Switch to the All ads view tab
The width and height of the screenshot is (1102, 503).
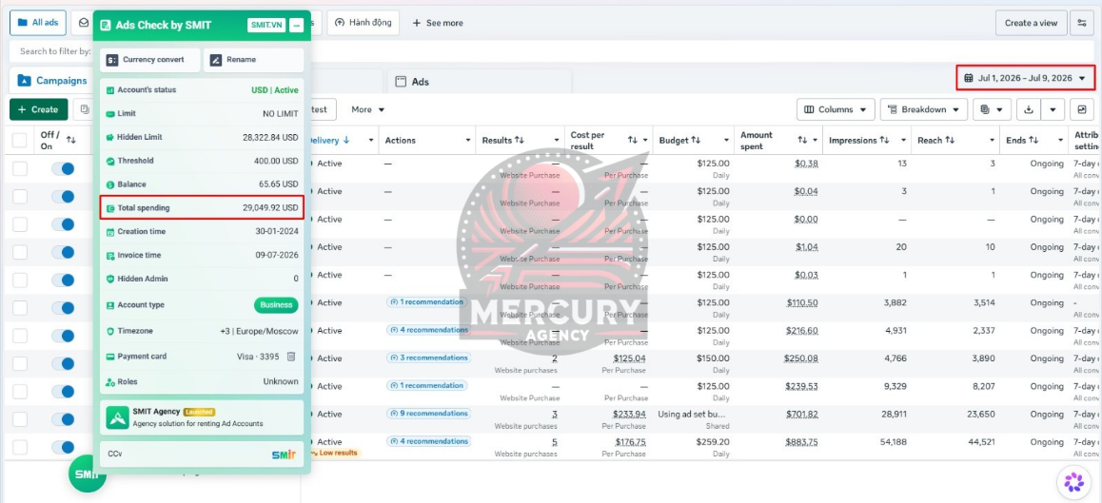coord(38,23)
